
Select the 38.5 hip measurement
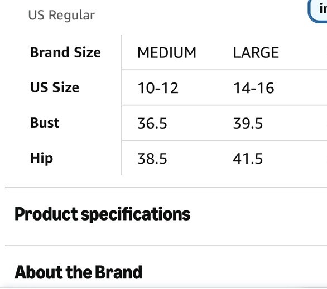click(152, 159)
